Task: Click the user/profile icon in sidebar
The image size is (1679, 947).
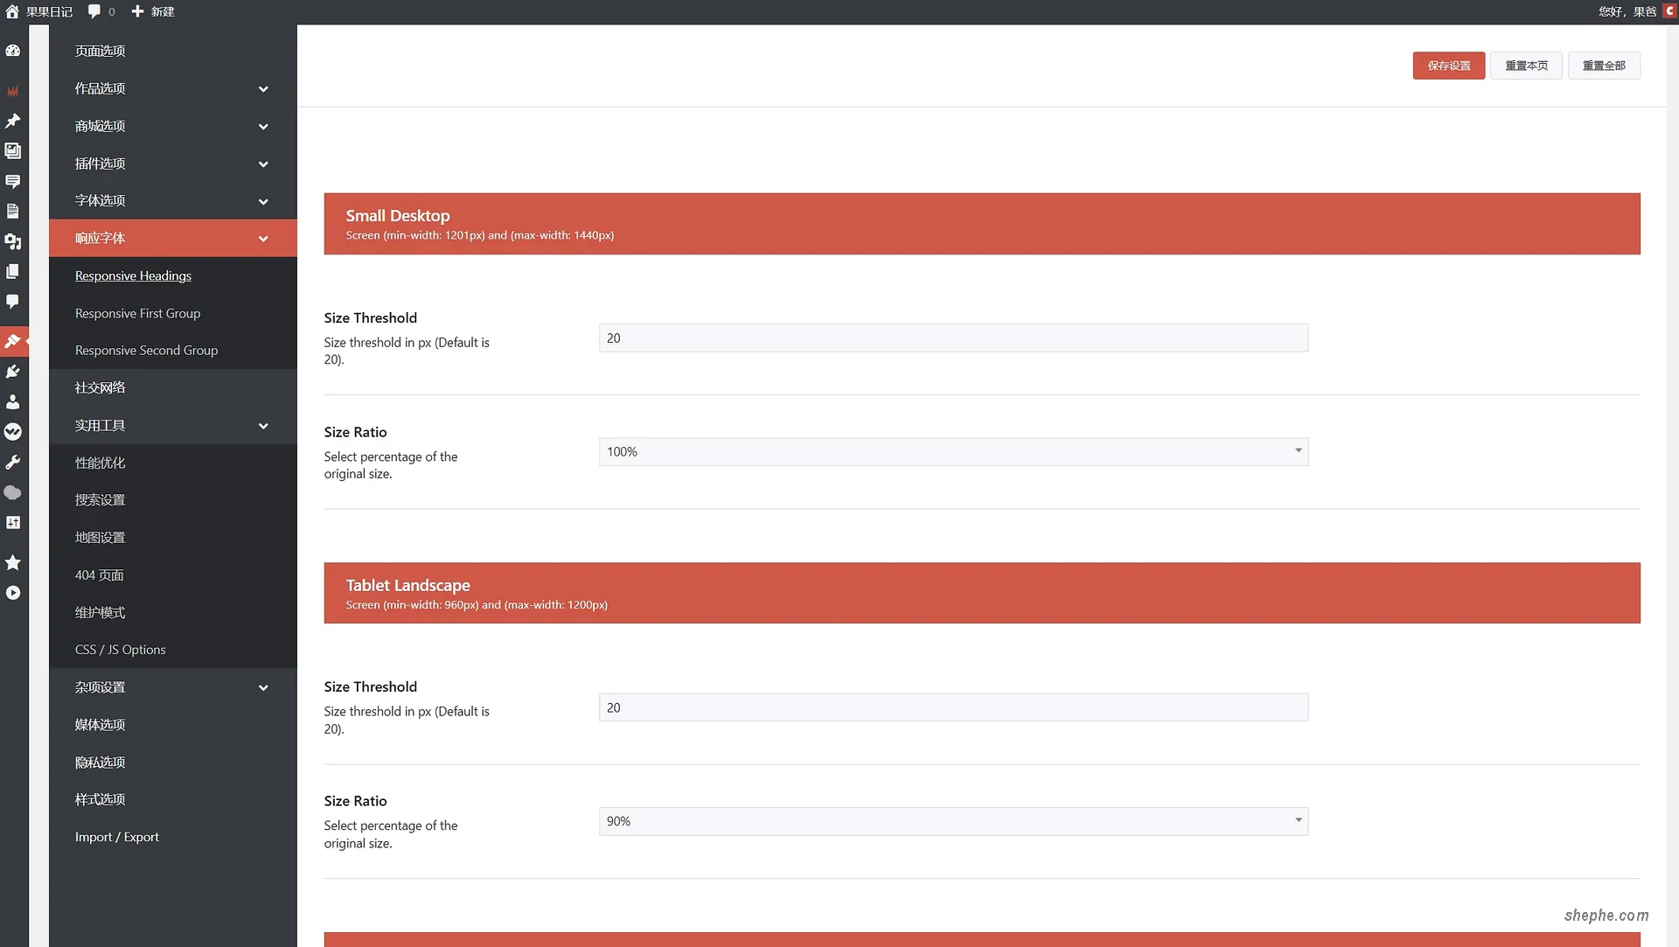Action: click(x=14, y=401)
